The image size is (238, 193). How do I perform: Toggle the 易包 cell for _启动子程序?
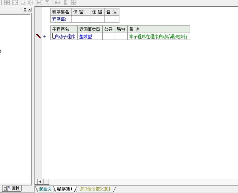tap(121, 36)
